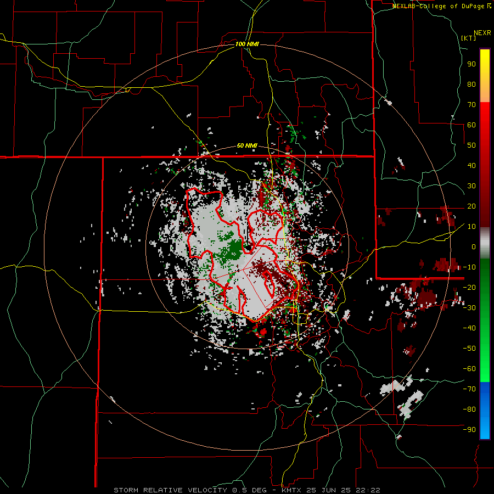
Task: Select the positive 40 scale value
Action: (x=471, y=165)
